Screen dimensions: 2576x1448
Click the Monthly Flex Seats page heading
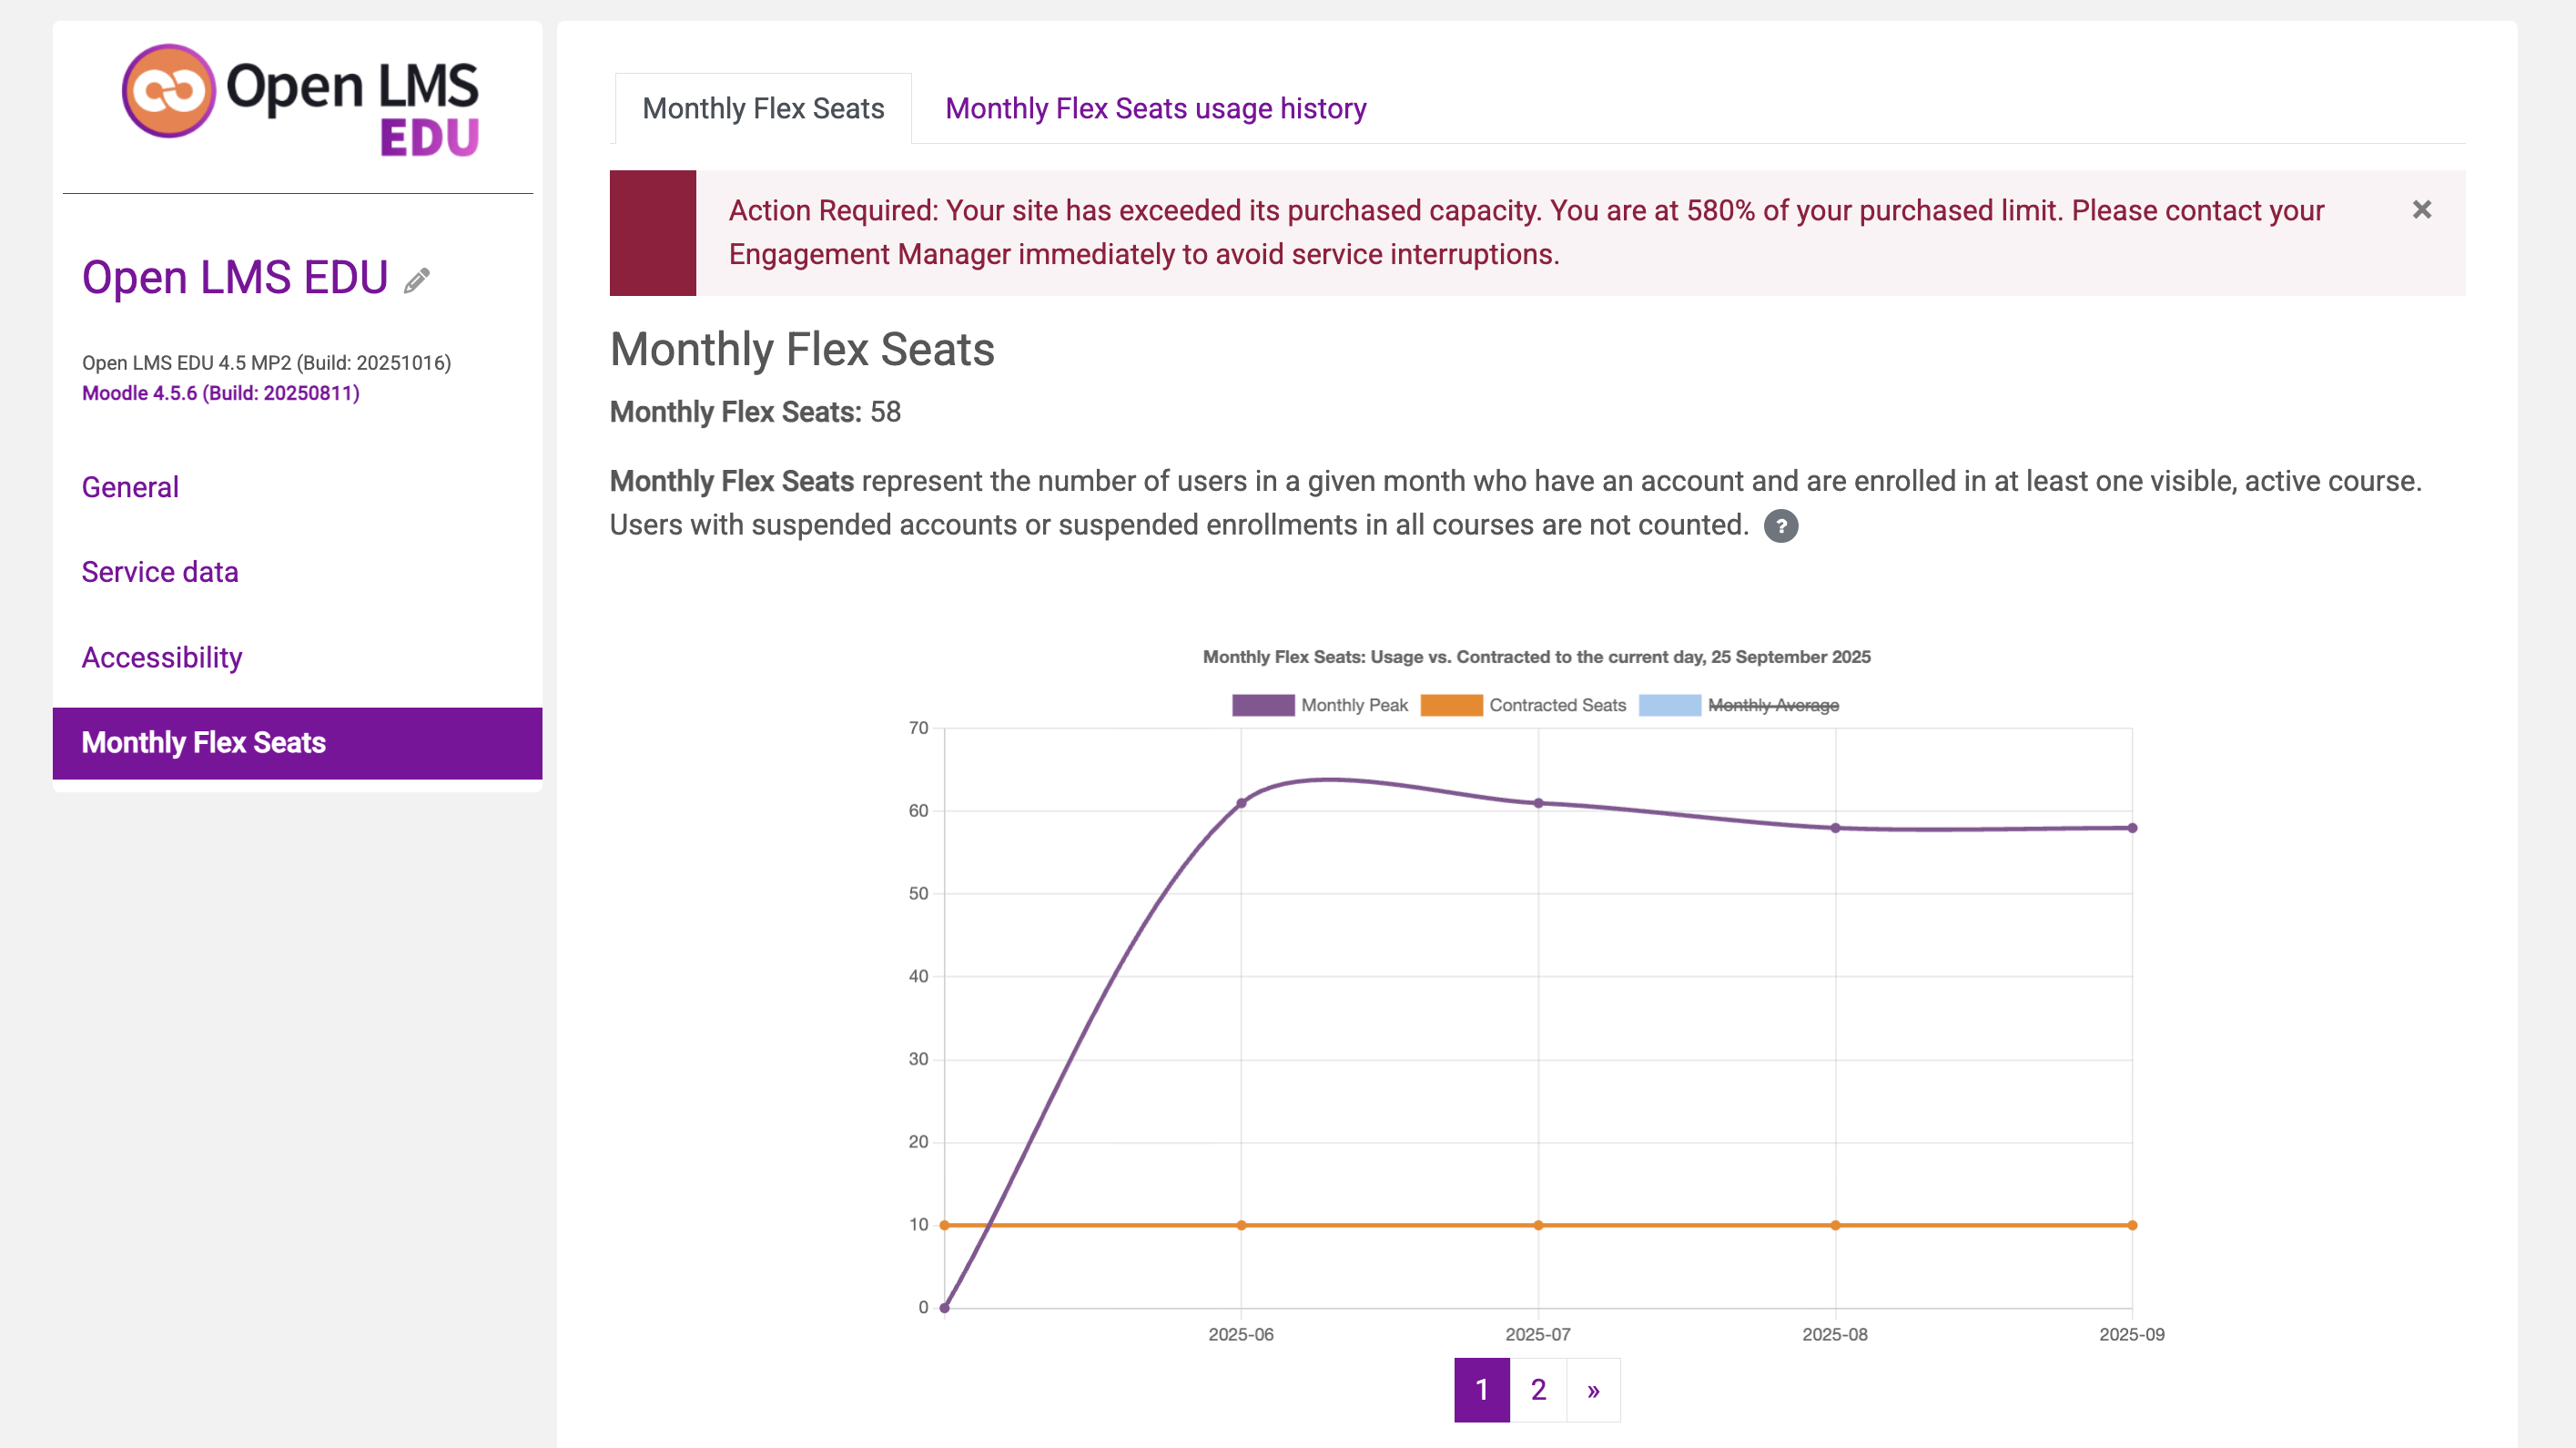pyautogui.click(x=802, y=349)
